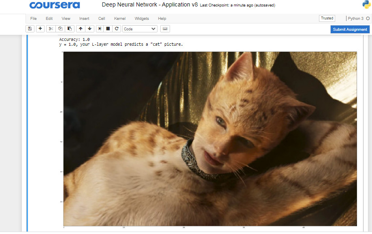The height and width of the screenshot is (234, 372).
Task: Click the cat output image
Action: 210,139
